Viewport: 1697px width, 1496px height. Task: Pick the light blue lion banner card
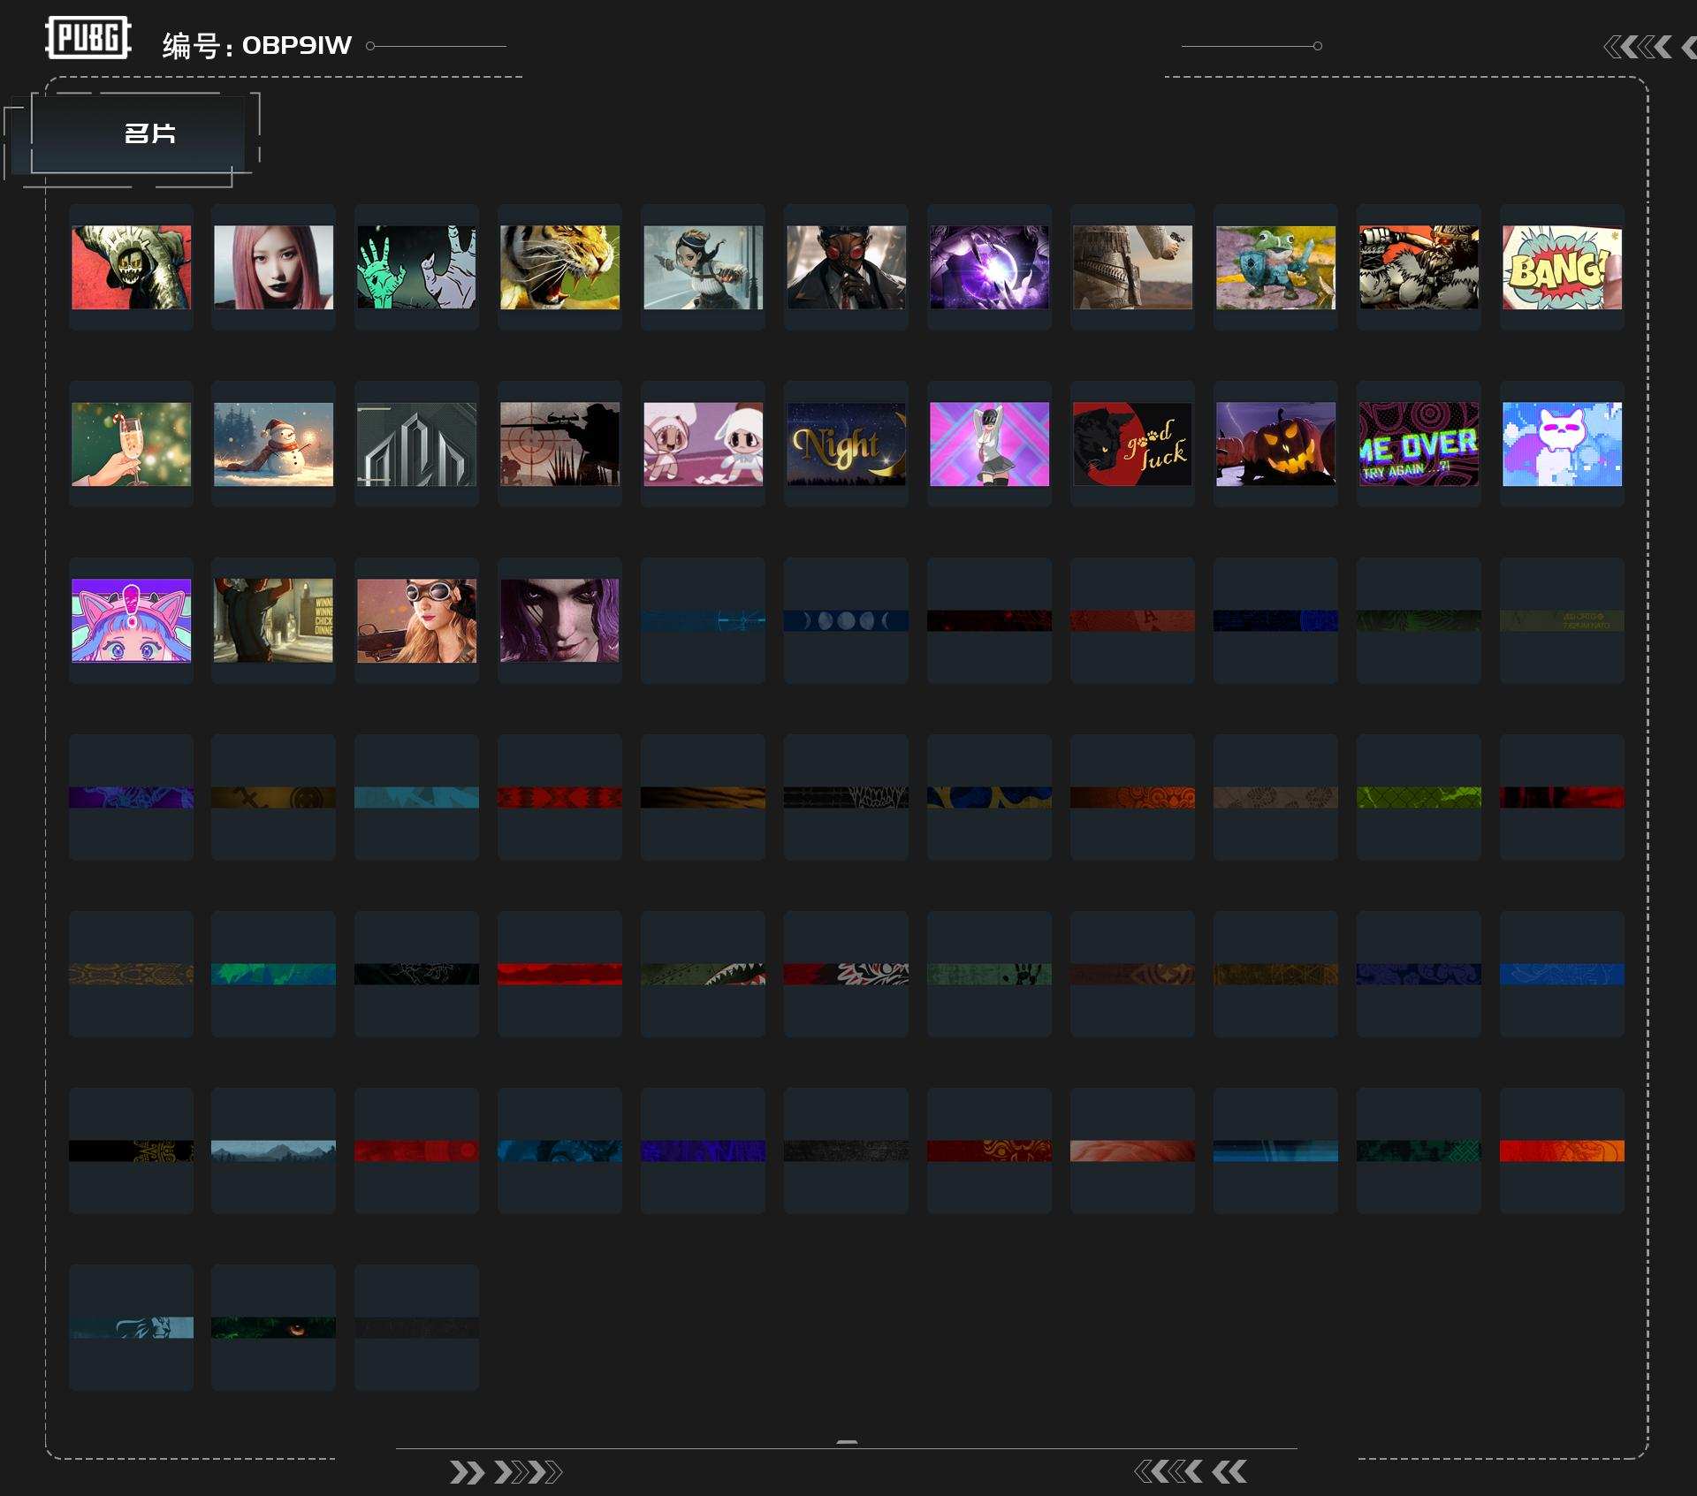click(x=131, y=1327)
